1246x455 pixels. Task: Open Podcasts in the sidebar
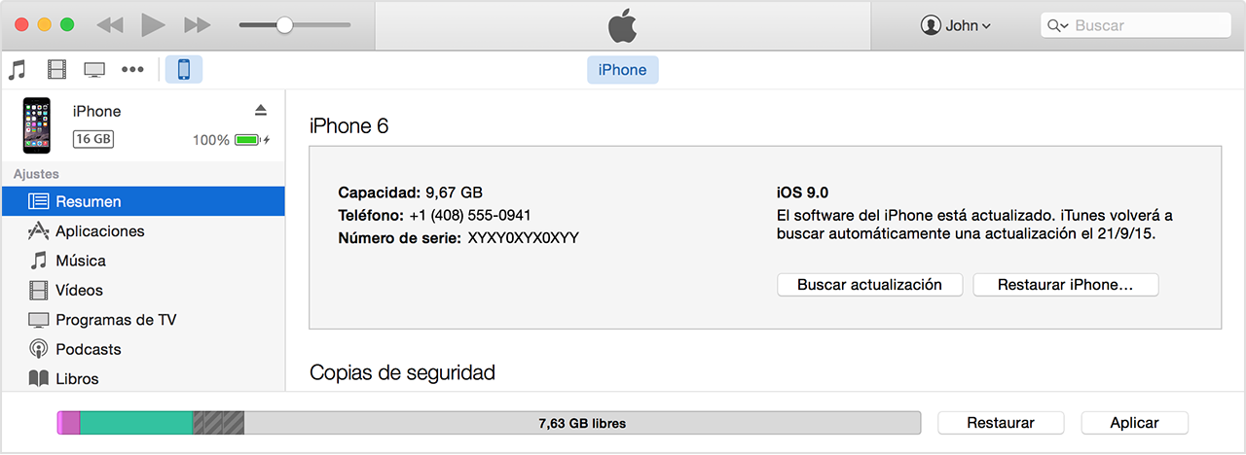[x=143, y=349]
